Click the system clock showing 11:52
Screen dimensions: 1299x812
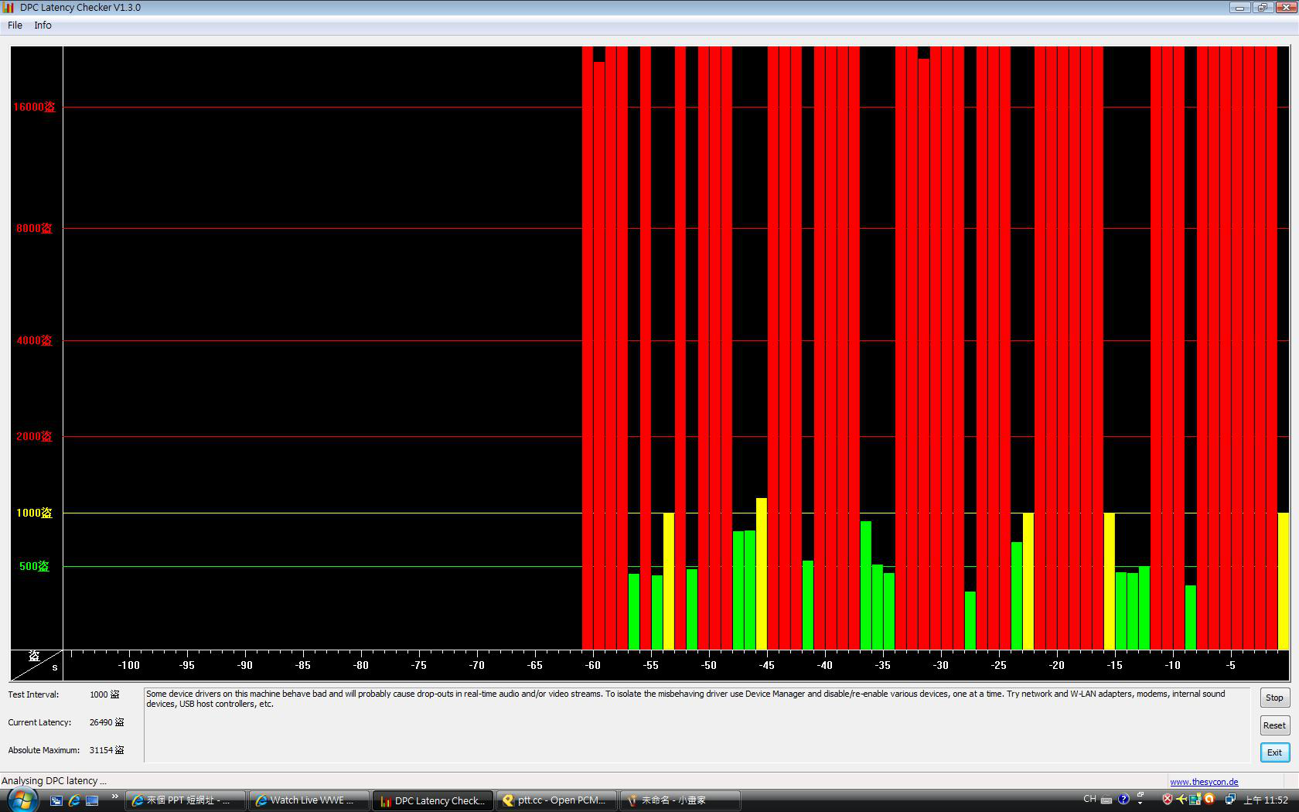[1266, 800]
